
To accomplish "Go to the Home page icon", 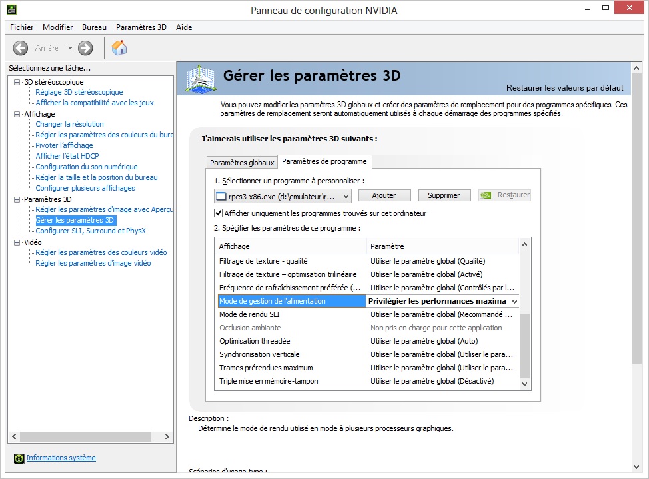I will pos(119,48).
